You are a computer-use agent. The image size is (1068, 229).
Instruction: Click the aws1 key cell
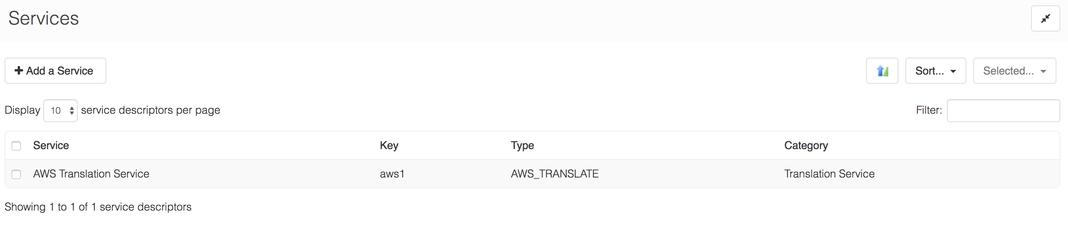(x=392, y=174)
